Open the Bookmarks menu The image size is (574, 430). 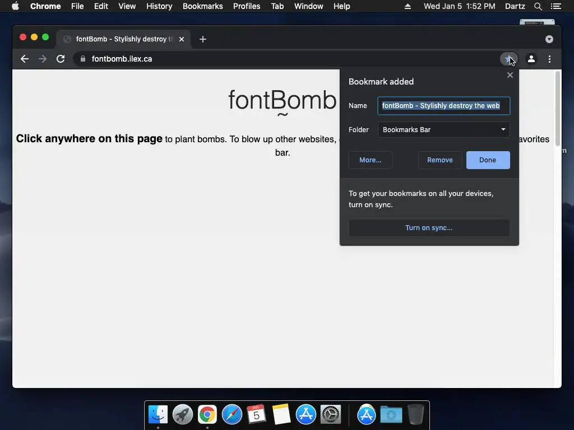pos(203,6)
